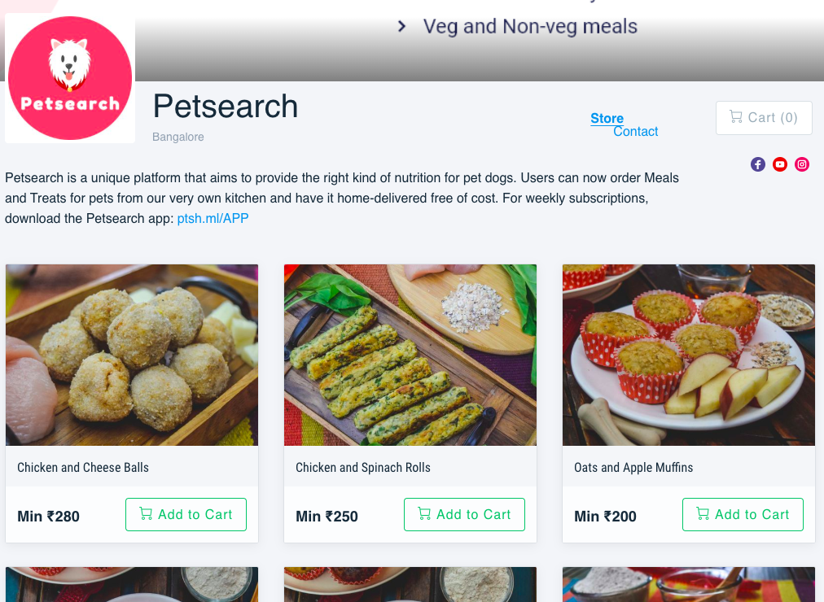Click the cart icon in Cart button

click(x=736, y=117)
